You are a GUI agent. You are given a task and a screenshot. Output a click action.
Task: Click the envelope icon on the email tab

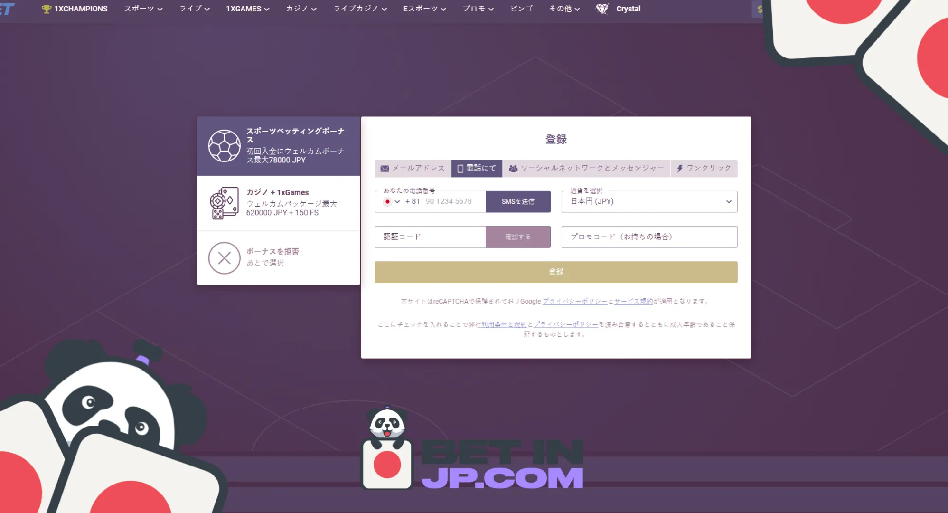tap(385, 169)
